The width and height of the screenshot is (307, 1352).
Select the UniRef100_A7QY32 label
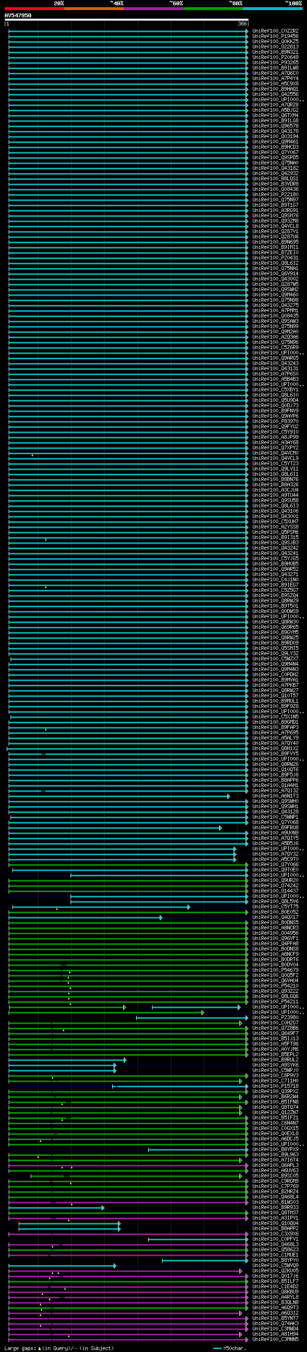click(x=275, y=854)
